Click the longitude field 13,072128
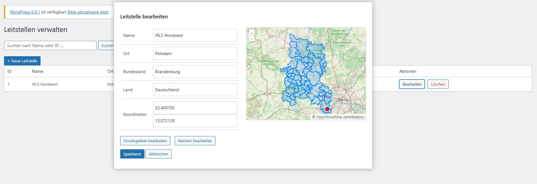 (195, 121)
